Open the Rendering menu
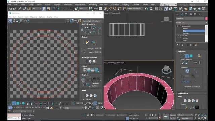Viewport: 215px width, 121px height. click(x=93, y=5)
